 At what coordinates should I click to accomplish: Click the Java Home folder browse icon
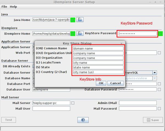tap(80, 20)
